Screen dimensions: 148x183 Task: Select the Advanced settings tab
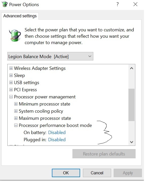[20, 16]
